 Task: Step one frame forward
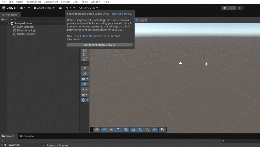[x=240, y=8]
